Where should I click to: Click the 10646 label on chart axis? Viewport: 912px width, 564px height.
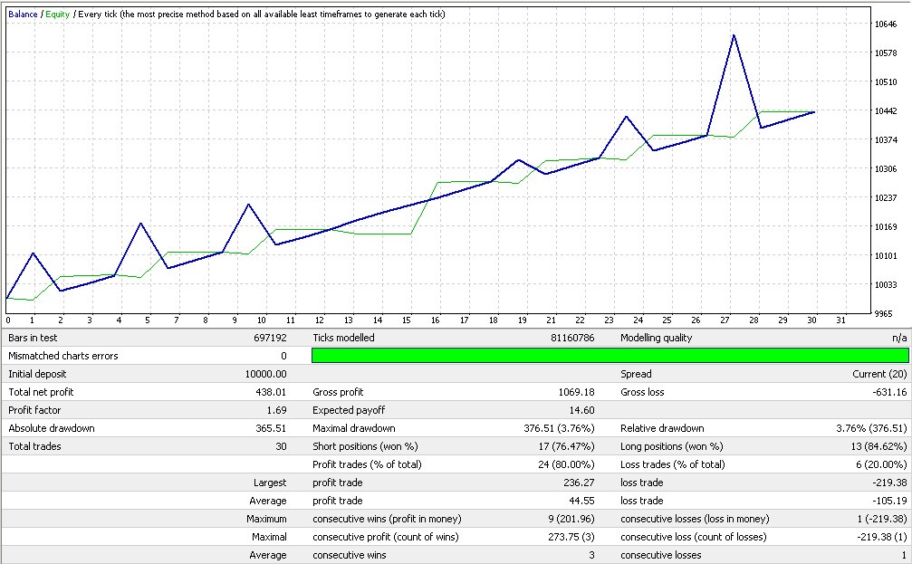[886, 24]
